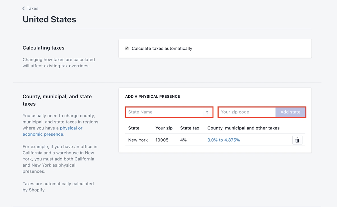
Task: Select the 10005 zip value in table
Action: coord(162,140)
